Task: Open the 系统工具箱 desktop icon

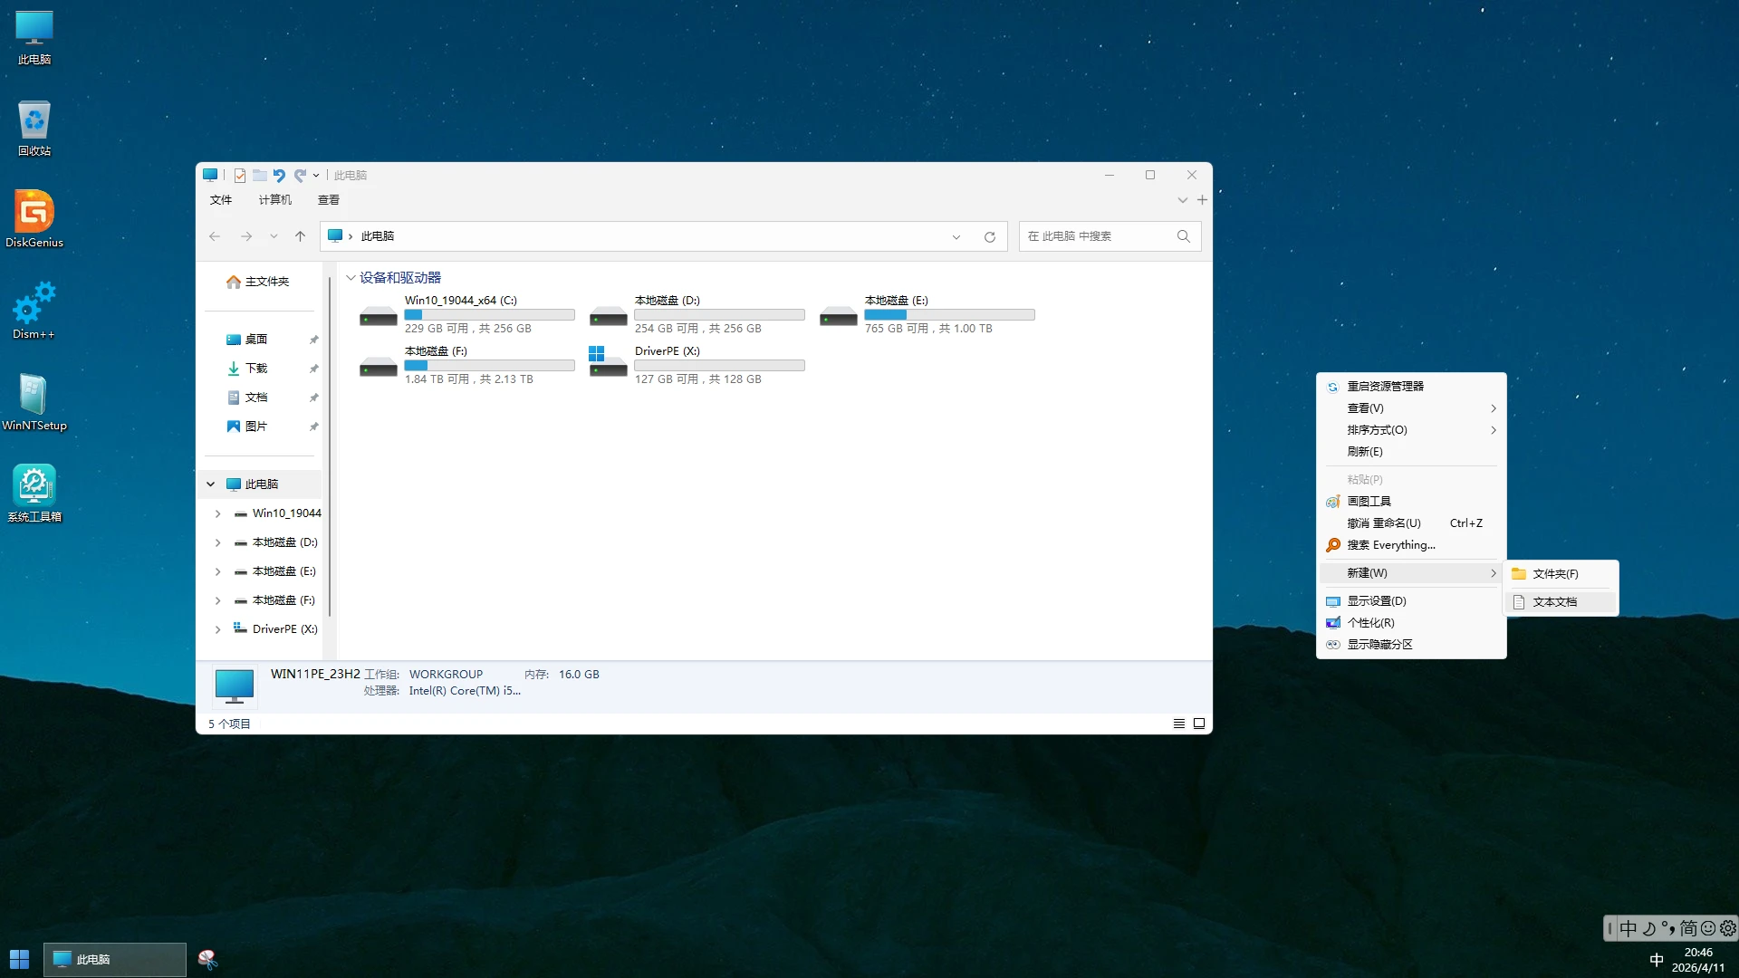Action: [x=34, y=494]
